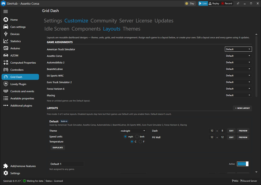
Task: Click the Record button icon
Action: tap(223, 3)
